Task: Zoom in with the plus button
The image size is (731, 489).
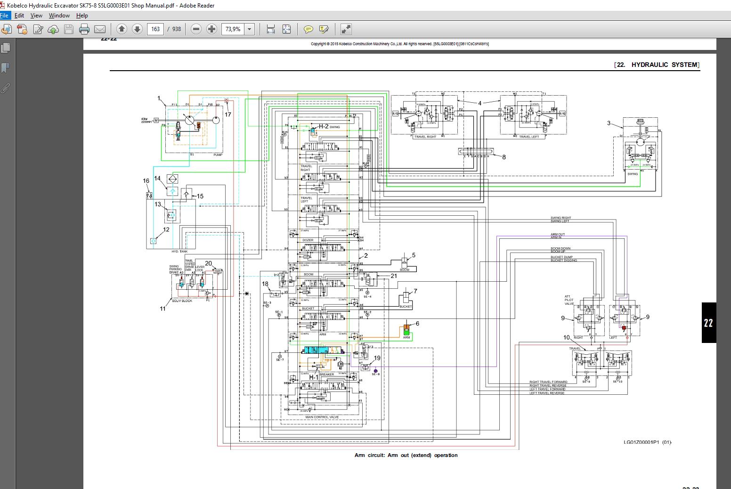Action: point(212,29)
